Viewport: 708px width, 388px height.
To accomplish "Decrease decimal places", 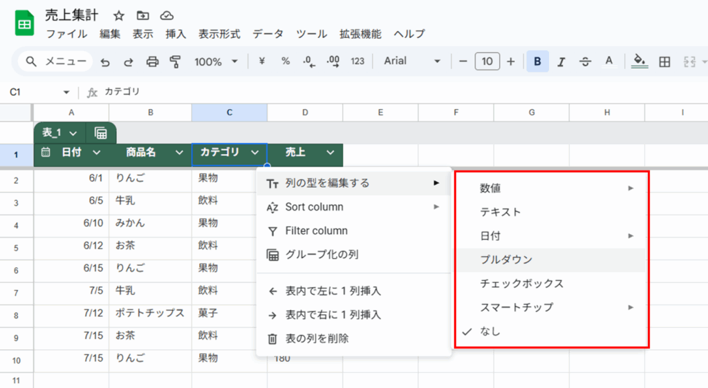I will click(309, 61).
